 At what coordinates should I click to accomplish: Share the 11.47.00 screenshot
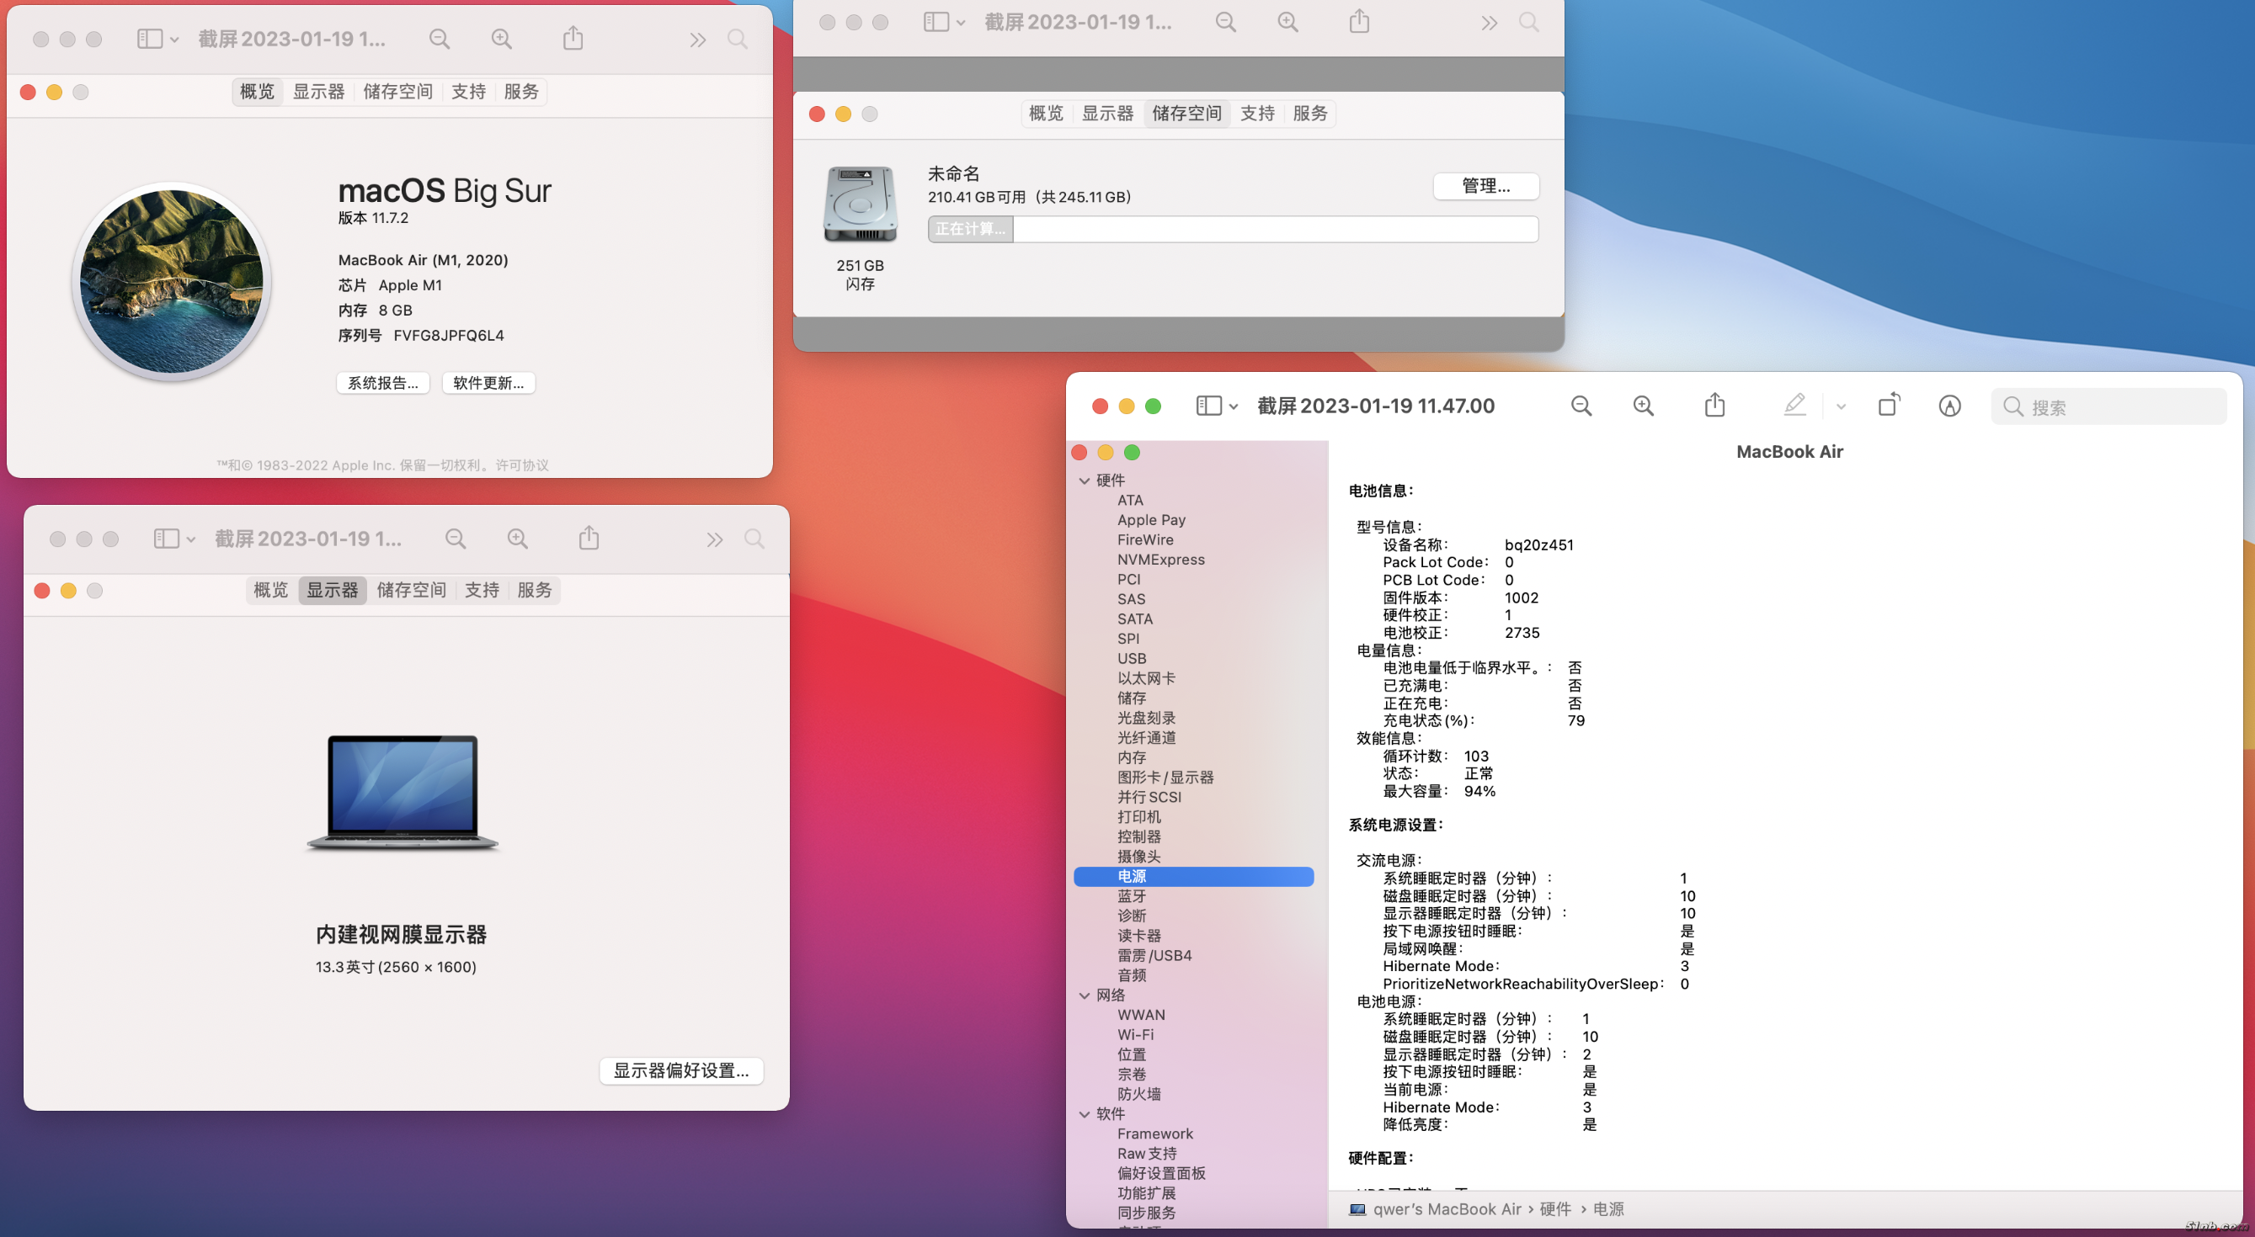click(1715, 404)
